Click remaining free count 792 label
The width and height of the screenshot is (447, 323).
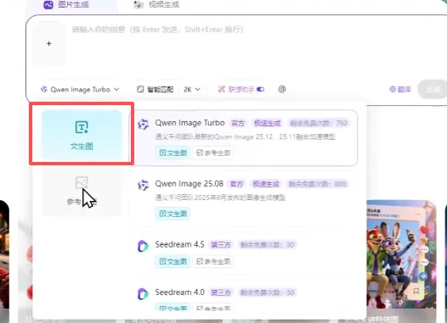319,123
